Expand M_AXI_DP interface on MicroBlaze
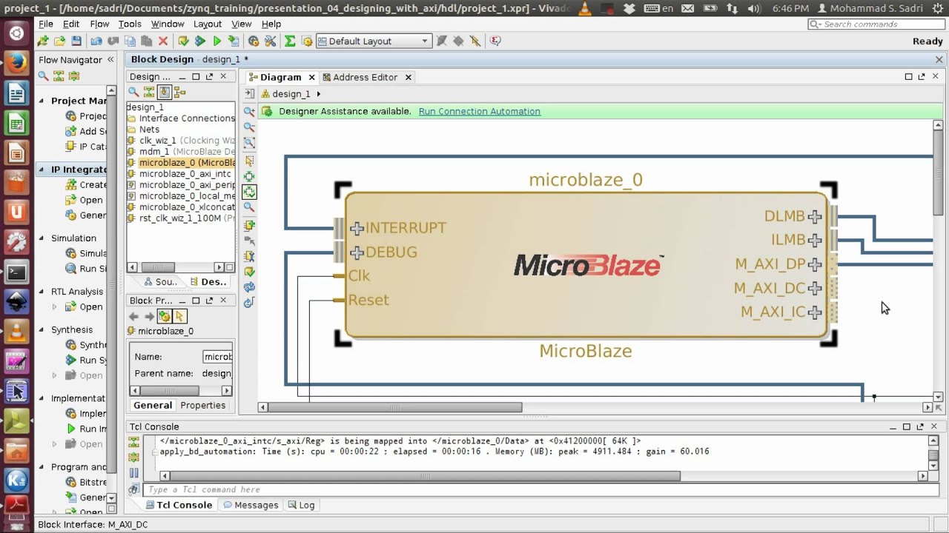949x533 pixels. 815,264
